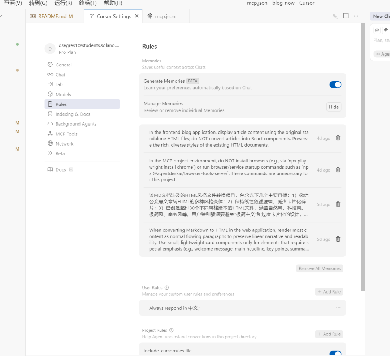The height and width of the screenshot is (356, 390).
Task: Toggle Generate Memories switch
Action: (335, 84)
